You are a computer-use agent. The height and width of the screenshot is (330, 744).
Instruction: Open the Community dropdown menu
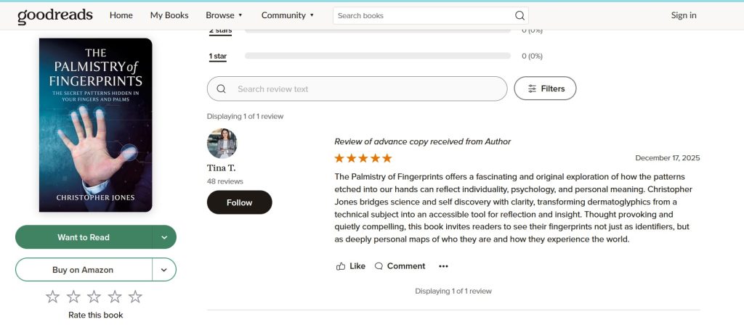(288, 15)
